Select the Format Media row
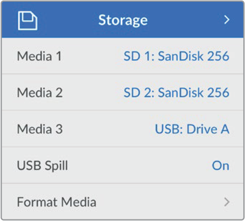 click(122, 202)
